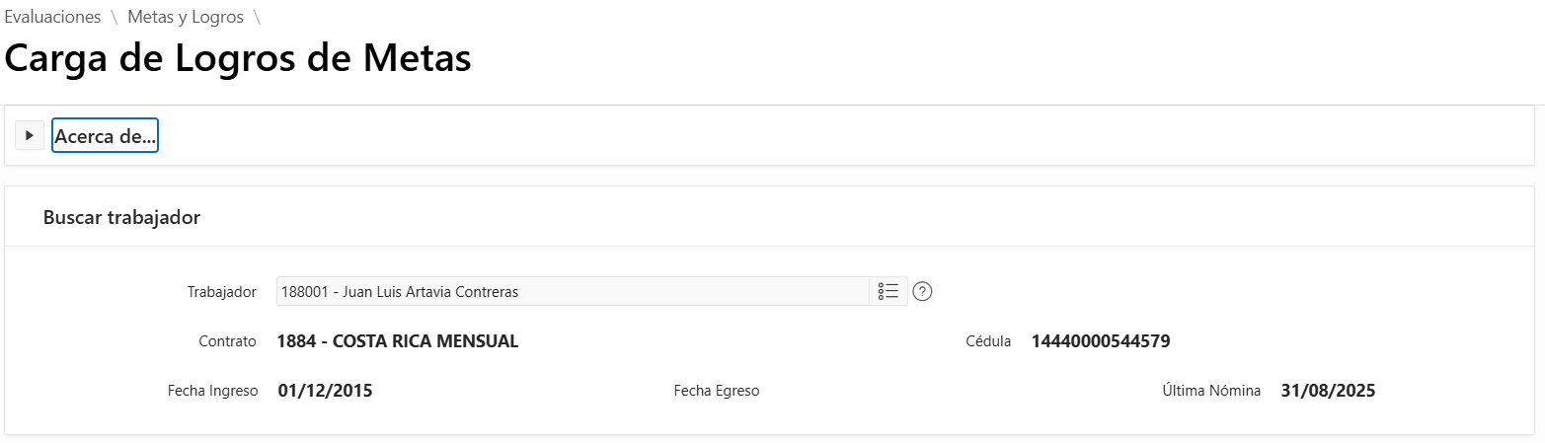Select contract value 1884 - COSTA RICA MENSUAL
The image size is (1545, 443).
(398, 341)
